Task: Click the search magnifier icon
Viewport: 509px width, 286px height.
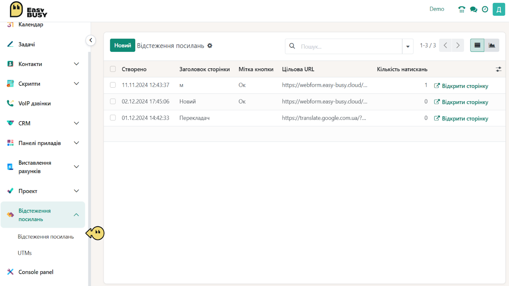Action: [x=292, y=46]
